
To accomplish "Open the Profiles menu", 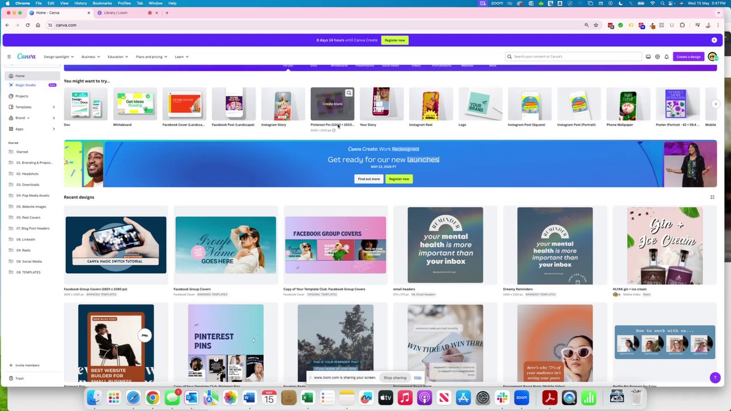I will tap(124, 3).
